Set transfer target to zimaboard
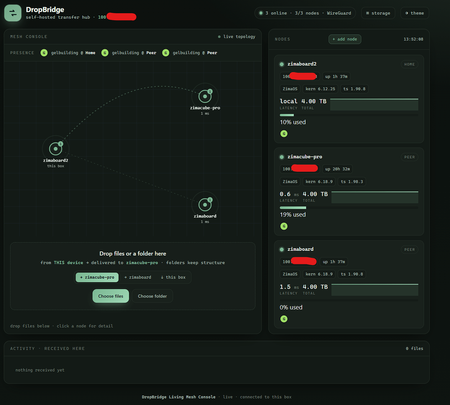Image resolution: width=450 pixels, height=405 pixels. pyautogui.click(x=137, y=277)
